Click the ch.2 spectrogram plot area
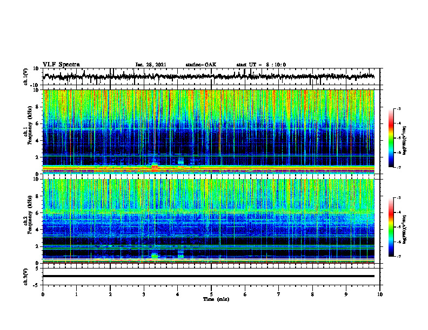 pyautogui.click(x=208, y=221)
